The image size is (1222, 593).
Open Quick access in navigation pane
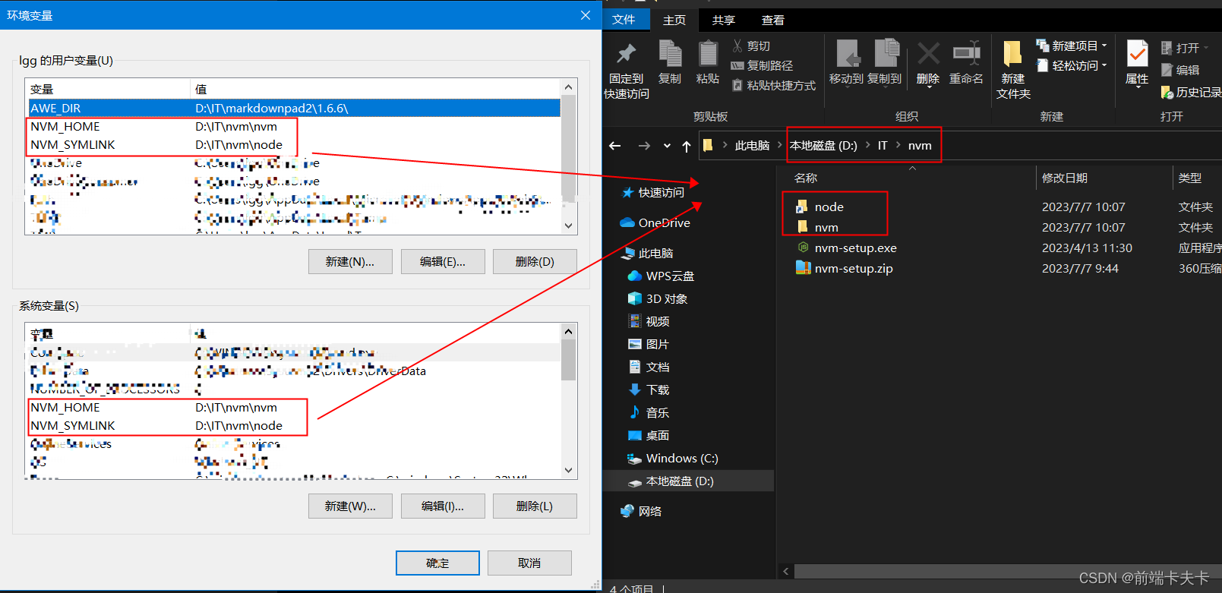(x=653, y=192)
